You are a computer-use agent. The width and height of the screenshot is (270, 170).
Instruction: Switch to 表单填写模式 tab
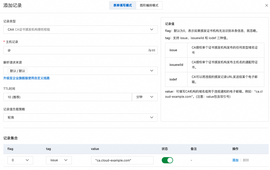pyautogui.click(x=123, y=5)
